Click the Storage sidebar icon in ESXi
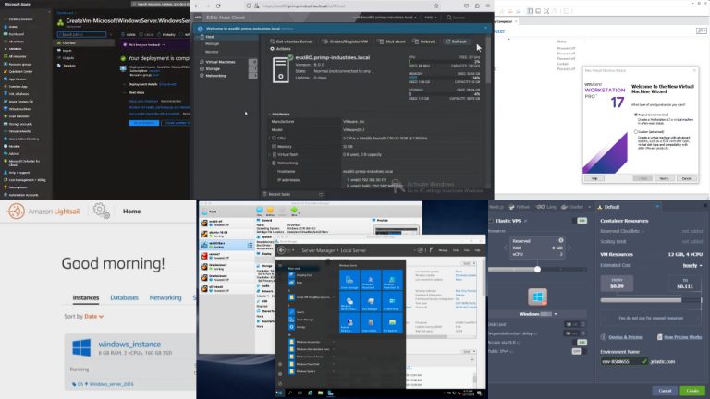 [202, 68]
